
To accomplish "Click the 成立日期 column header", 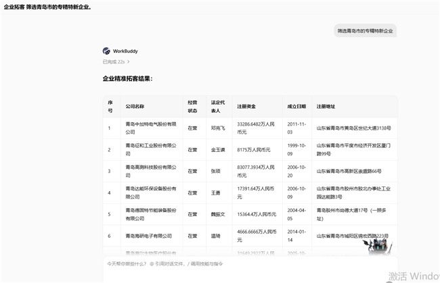I will (x=296, y=106).
